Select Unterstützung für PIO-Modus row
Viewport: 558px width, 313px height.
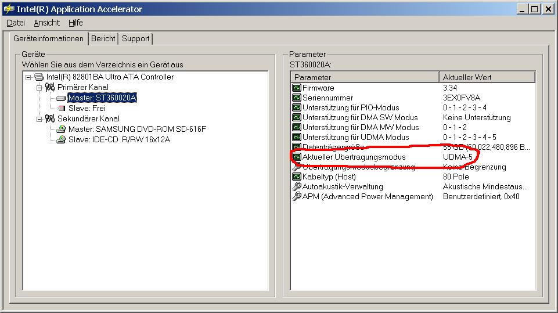point(413,107)
